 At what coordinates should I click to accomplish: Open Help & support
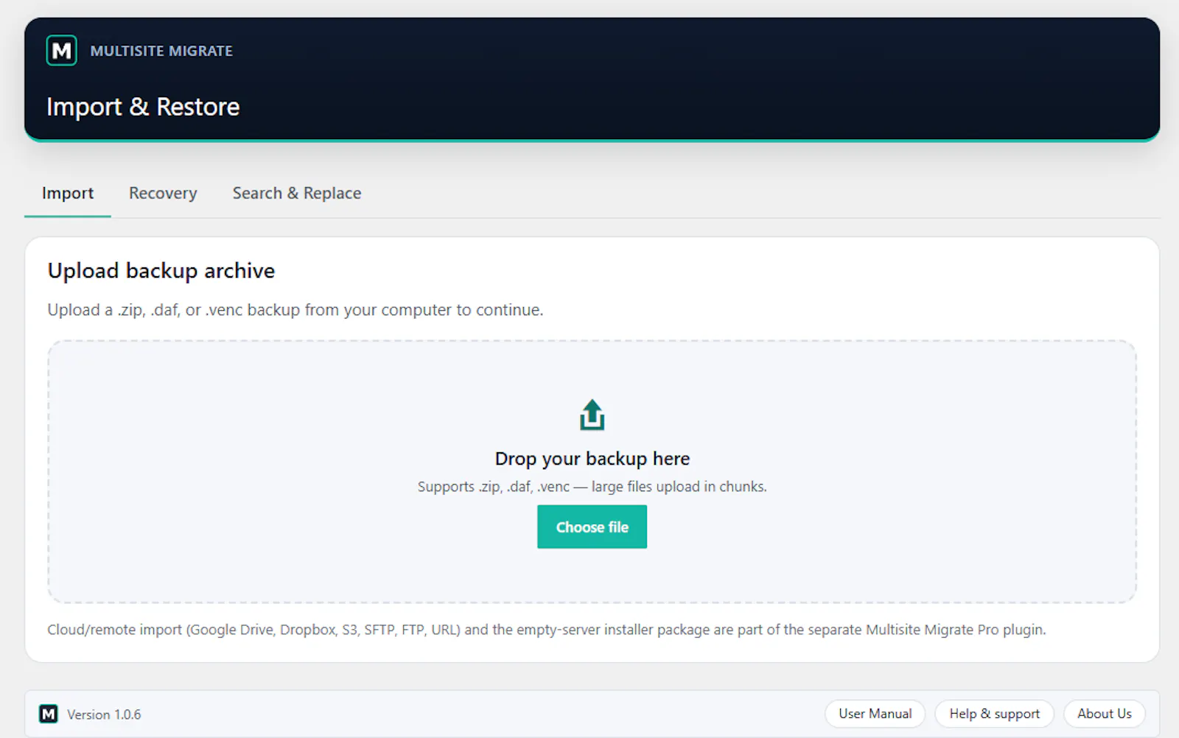(x=994, y=714)
